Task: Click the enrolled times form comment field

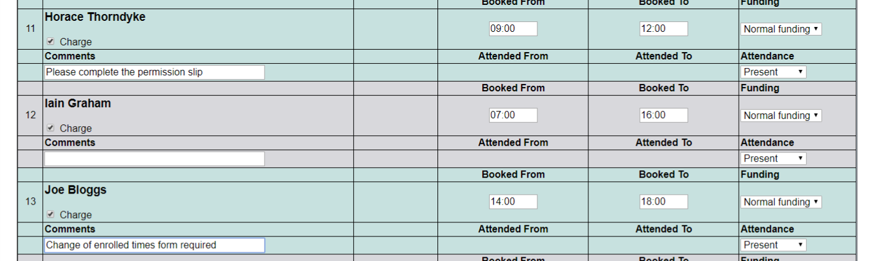Action: [154, 245]
